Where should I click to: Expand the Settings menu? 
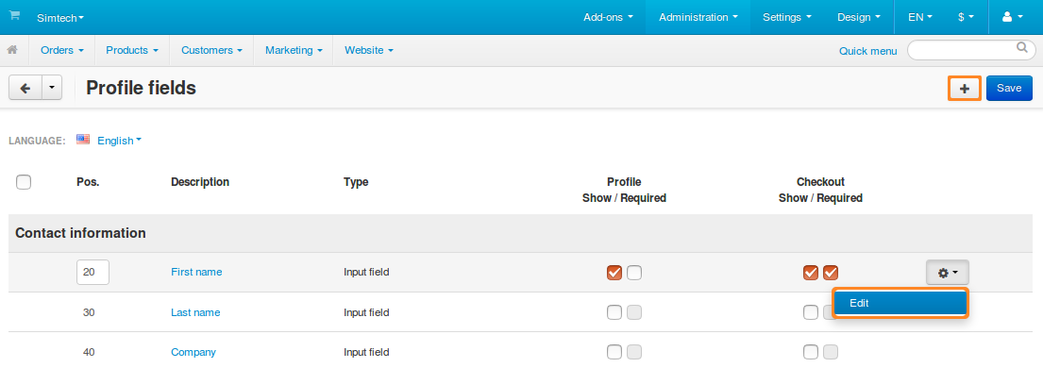pos(787,17)
